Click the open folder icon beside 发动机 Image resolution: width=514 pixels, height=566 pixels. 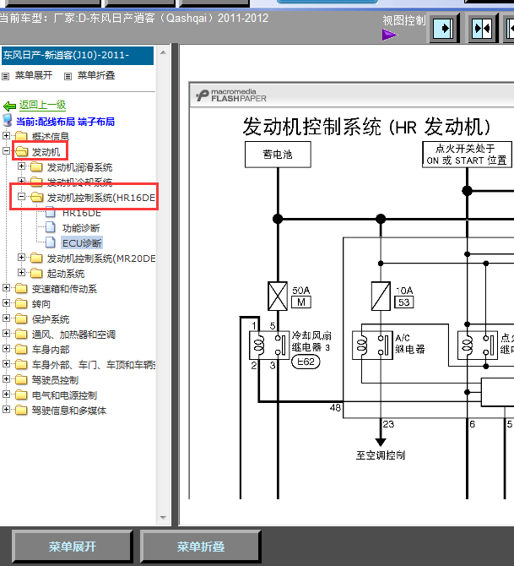point(22,151)
